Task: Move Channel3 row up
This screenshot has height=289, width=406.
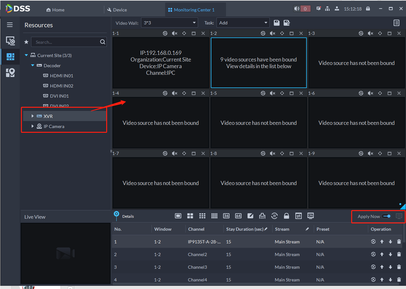Action: (382, 267)
